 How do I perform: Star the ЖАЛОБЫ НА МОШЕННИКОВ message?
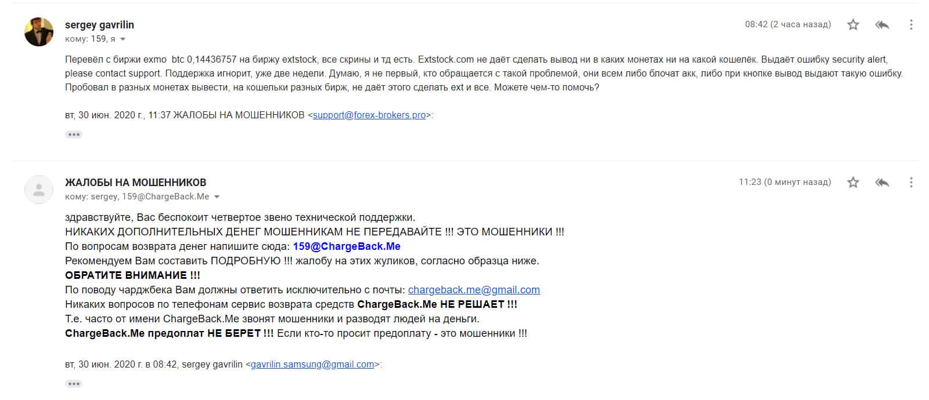pos(853,182)
